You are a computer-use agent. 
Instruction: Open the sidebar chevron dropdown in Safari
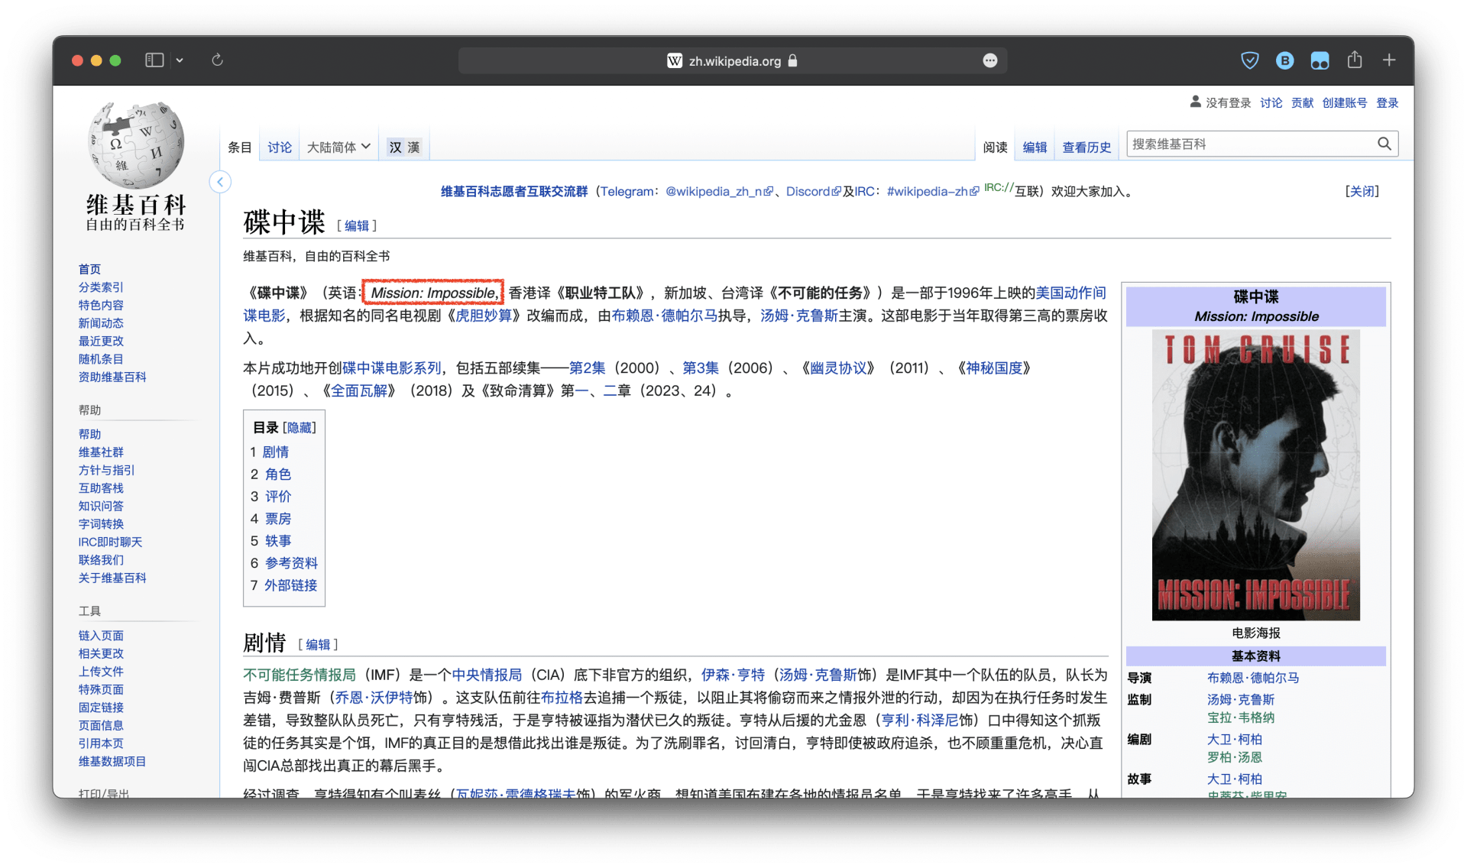click(180, 60)
